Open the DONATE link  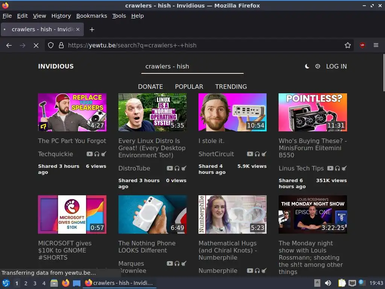pyautogui.click(x=150, y=87)
